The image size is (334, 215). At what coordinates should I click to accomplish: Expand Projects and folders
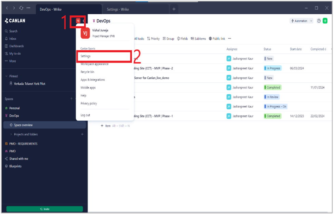[x=11, y=134]
